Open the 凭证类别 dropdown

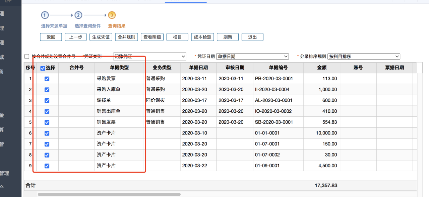point(149,57)
